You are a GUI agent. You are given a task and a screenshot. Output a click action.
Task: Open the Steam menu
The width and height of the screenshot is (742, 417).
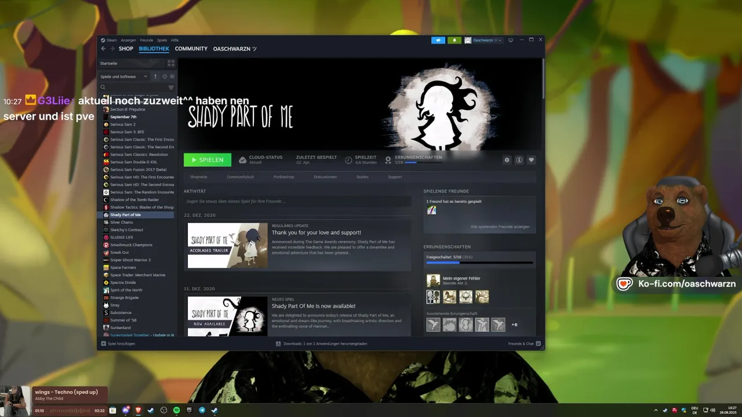[x=109, y=40]
